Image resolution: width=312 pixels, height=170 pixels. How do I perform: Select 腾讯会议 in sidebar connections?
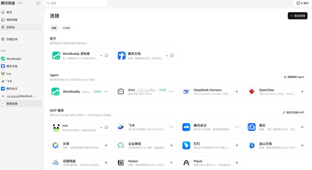pos(21,89)
